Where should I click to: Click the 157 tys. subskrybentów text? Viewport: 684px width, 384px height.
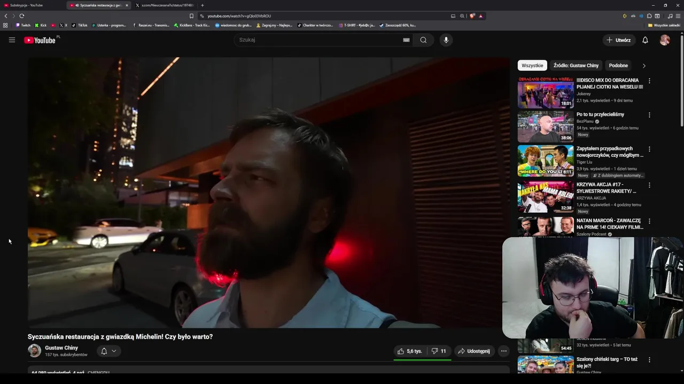point(66,355)
